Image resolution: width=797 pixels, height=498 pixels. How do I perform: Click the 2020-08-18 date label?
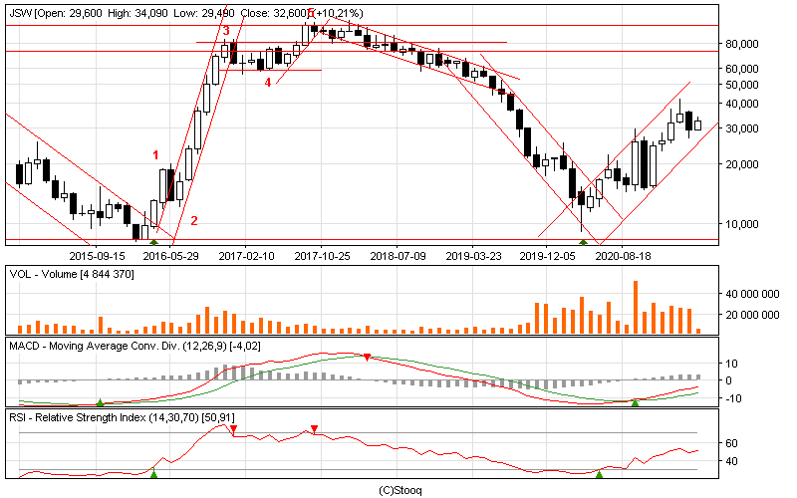tap(624, 256)
